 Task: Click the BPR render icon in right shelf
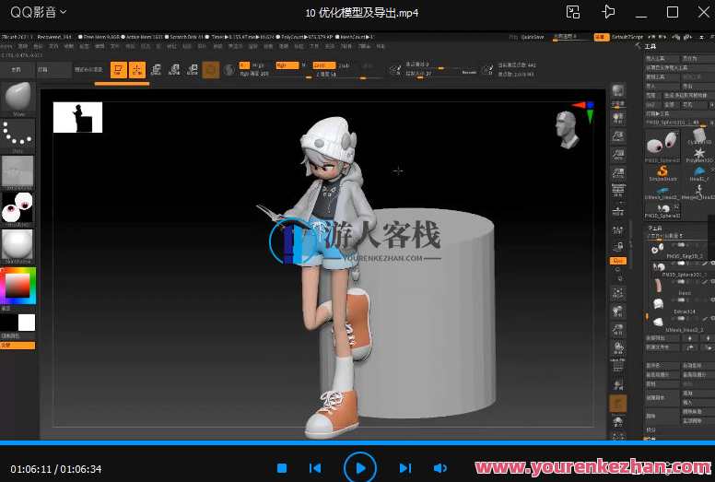pyautogui.click(x=618, y=90)
